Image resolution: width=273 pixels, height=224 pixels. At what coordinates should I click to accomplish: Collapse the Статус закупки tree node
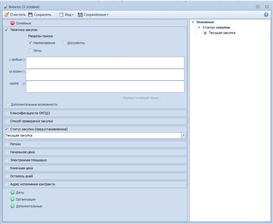tap(200, 27)
